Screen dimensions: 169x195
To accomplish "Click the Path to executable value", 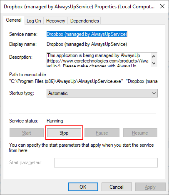I will 83,81.
